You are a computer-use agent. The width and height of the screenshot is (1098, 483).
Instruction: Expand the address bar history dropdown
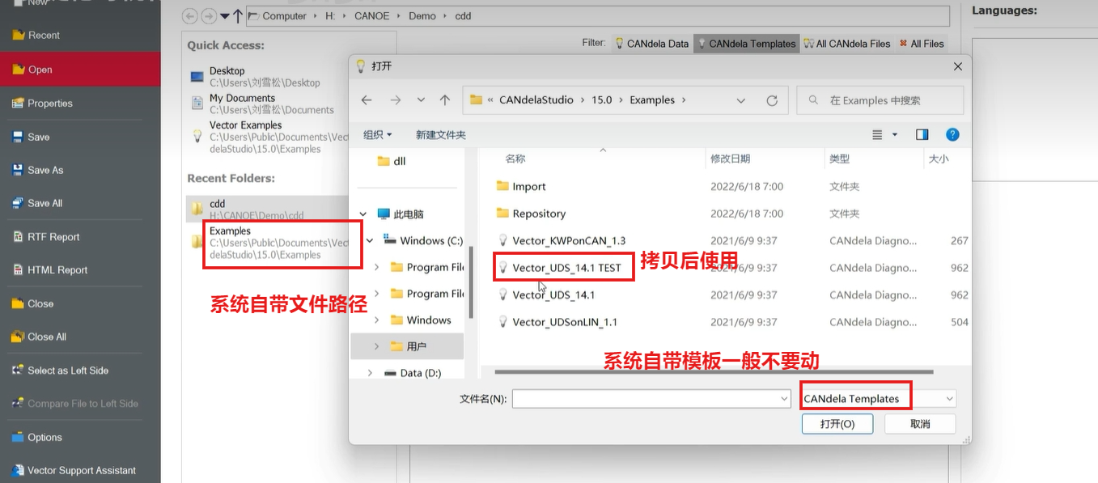pyautogui.click(x=741, y=100)
